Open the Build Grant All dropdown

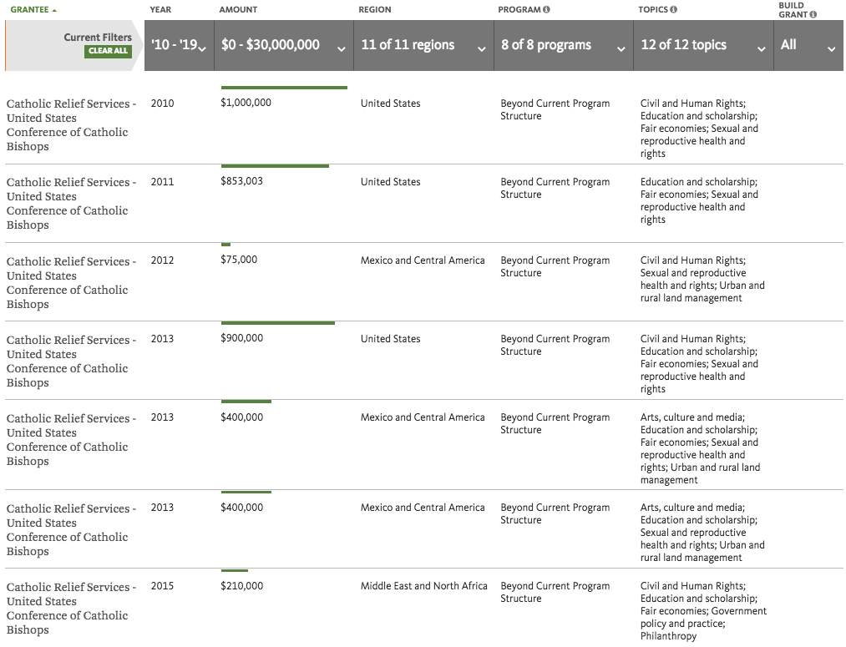click(x=808, y=45)
